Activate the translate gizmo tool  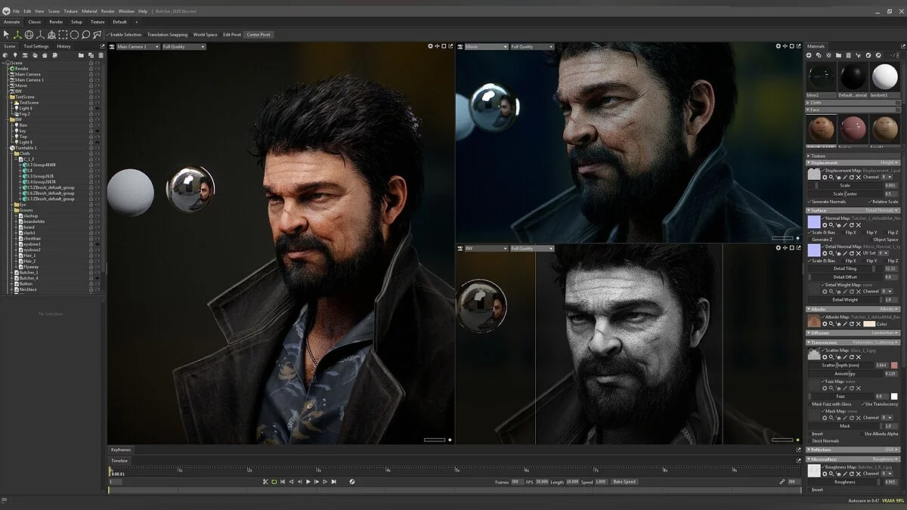(18, 35)
